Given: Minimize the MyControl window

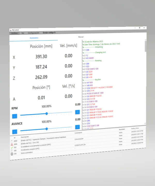Looking at the screenshot, I should 135,28.
